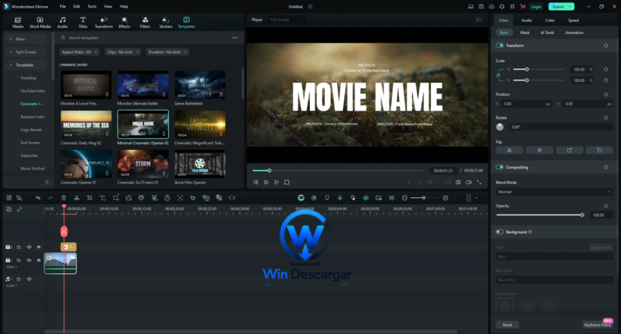The width and height of the screenshot is (621, 334).
Task: Select the YouTube Intro category
Action: coord(33,91)
